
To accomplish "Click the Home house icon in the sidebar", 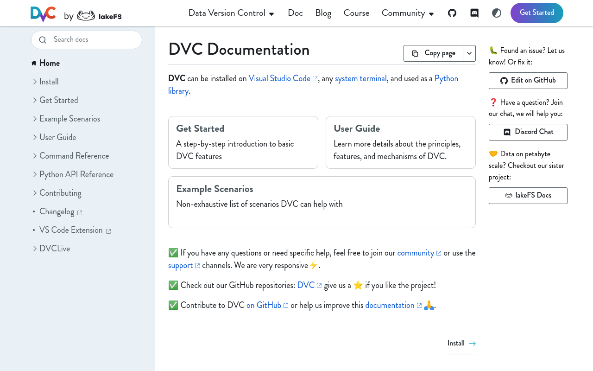I will [x=34, y=63].
